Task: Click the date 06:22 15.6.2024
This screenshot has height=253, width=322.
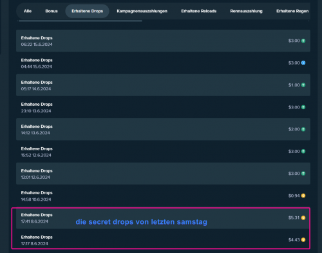Action: 37,45
